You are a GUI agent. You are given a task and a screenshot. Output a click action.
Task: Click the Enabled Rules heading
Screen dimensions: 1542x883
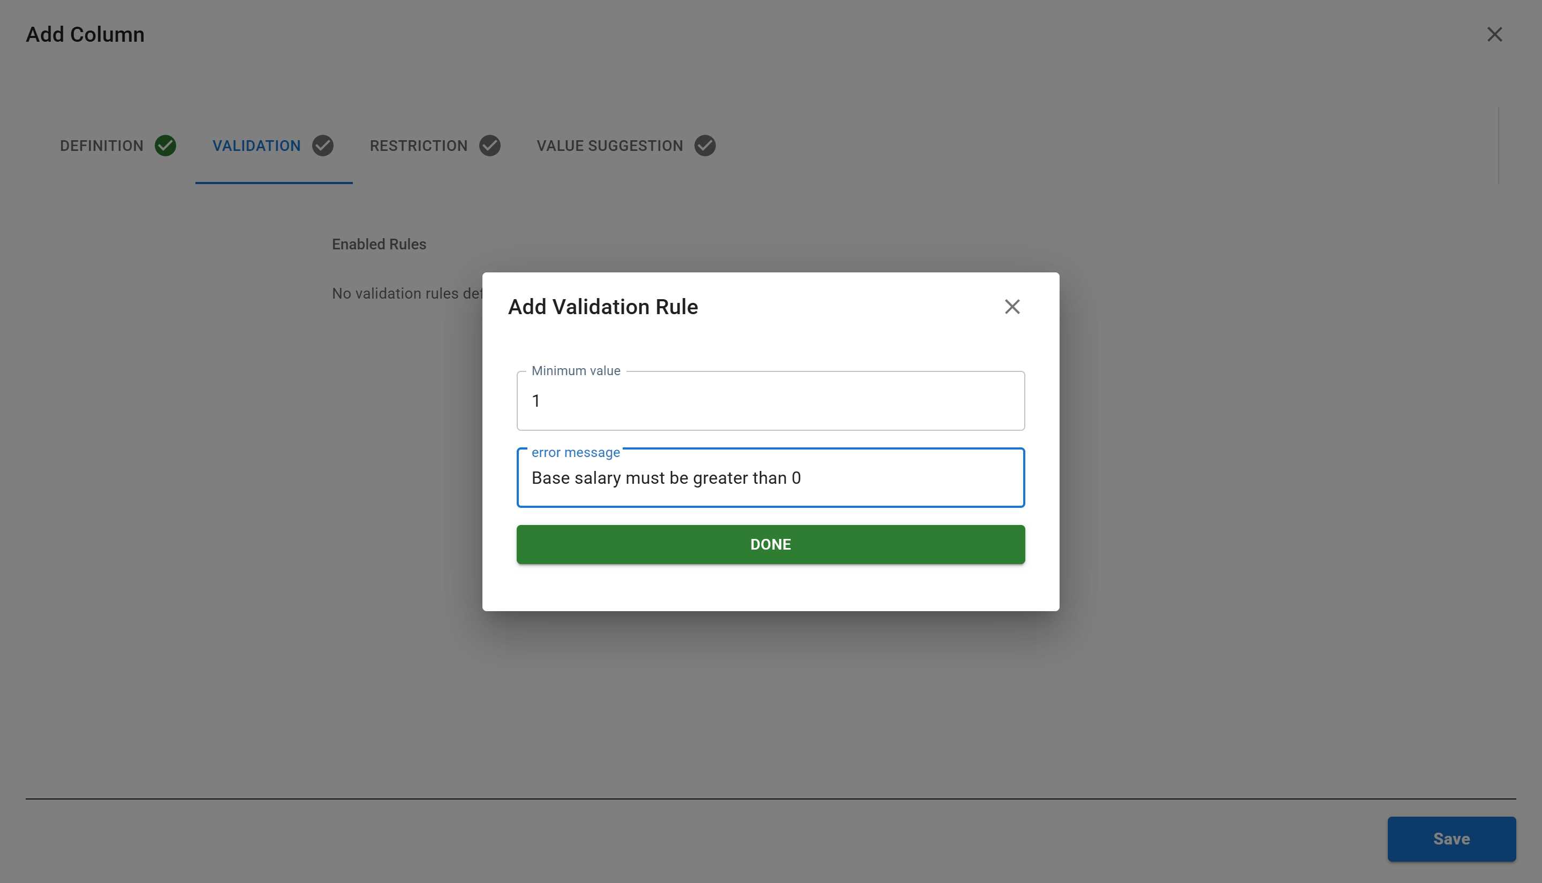tap(379, 244)
